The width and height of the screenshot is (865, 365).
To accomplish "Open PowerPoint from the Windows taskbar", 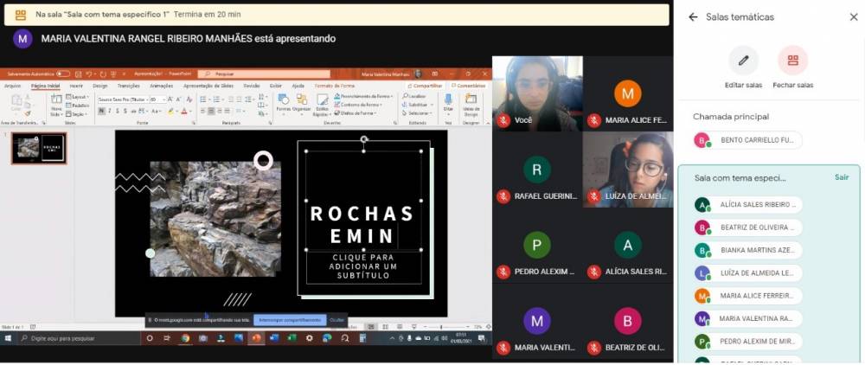I will click(x=256, y=338).
